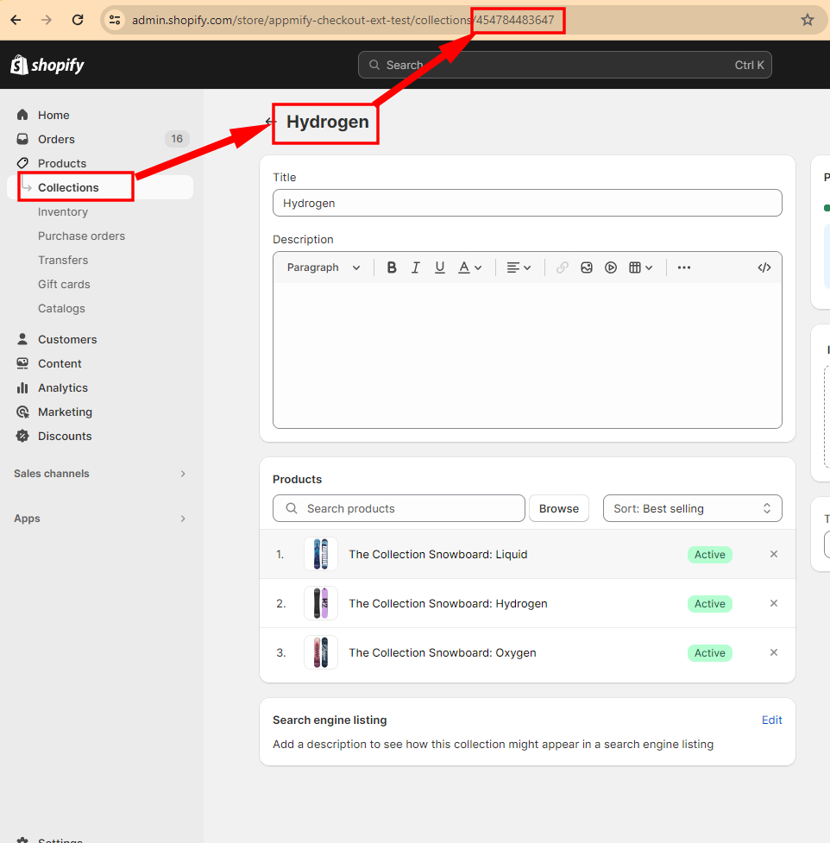Open Discounts in the sidebar
The image size is (830, 843).
[65, 436]
